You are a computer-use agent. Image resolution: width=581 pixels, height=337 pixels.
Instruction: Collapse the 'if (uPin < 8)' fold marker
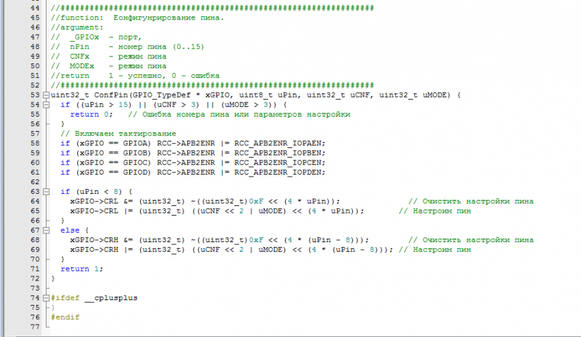(x=46, y=192)
